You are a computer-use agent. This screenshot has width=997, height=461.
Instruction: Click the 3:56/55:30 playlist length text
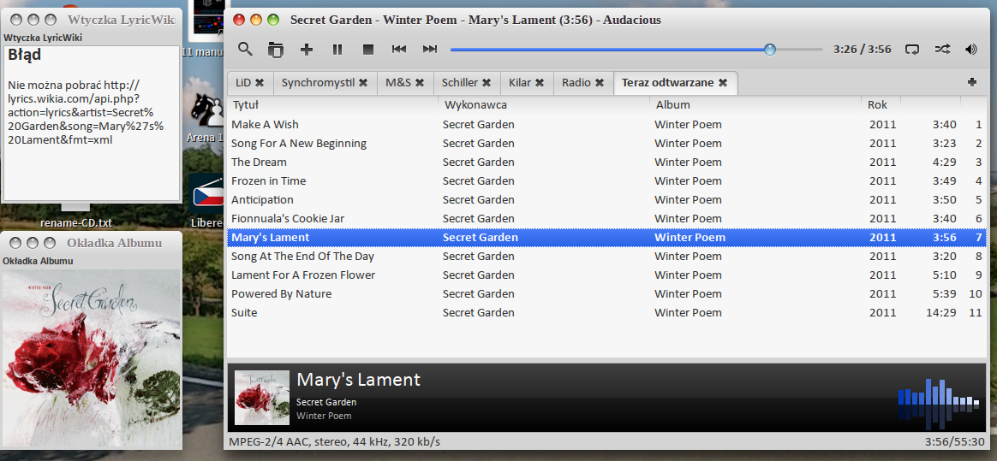955,442
